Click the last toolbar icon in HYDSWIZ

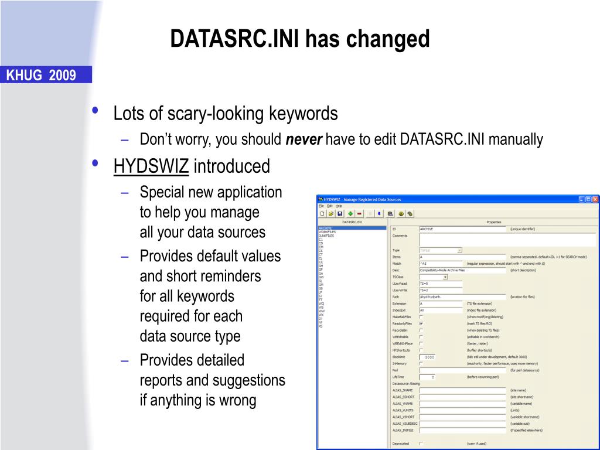(x=410, y=214)
